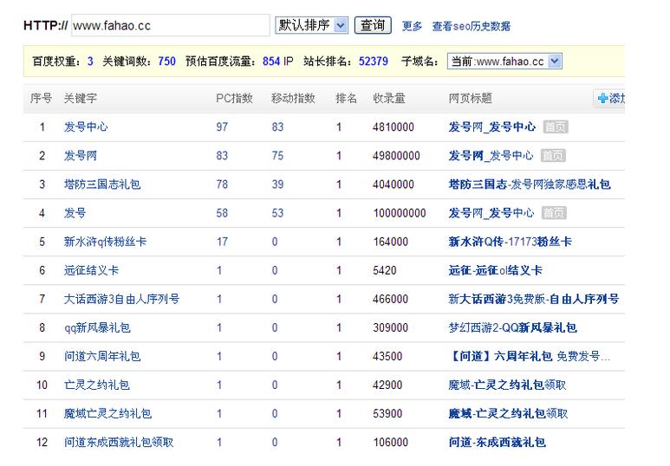The image size is (670, 466).
Task: Click the plus 添加 button icon
Action: pos(603,98)
